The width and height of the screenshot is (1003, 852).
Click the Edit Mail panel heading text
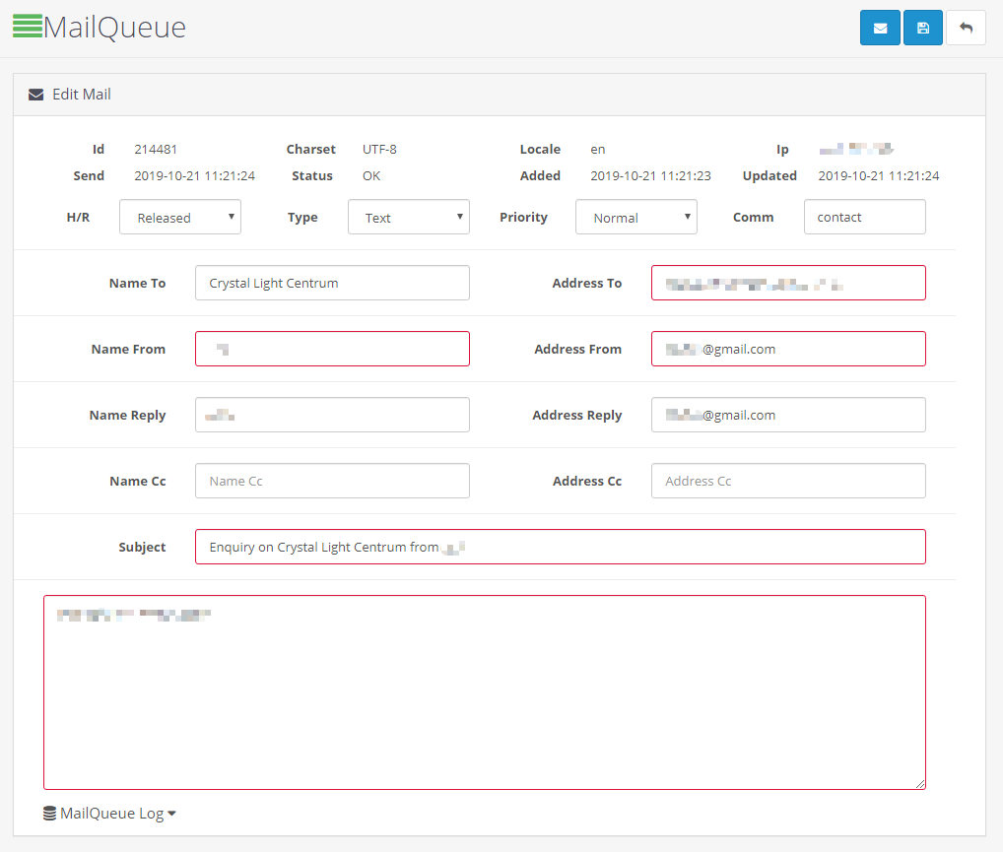click(81, 95)
